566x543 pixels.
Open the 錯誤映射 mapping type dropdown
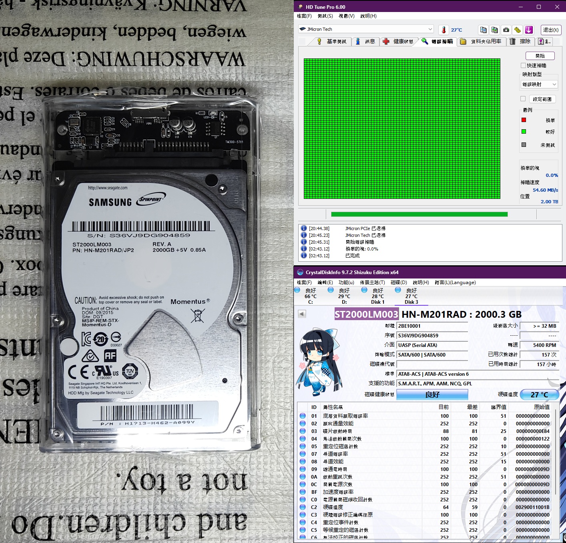pos(539,84)
